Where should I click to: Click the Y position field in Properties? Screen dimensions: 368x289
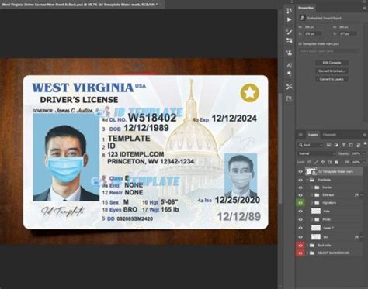(x=348, y=34)
